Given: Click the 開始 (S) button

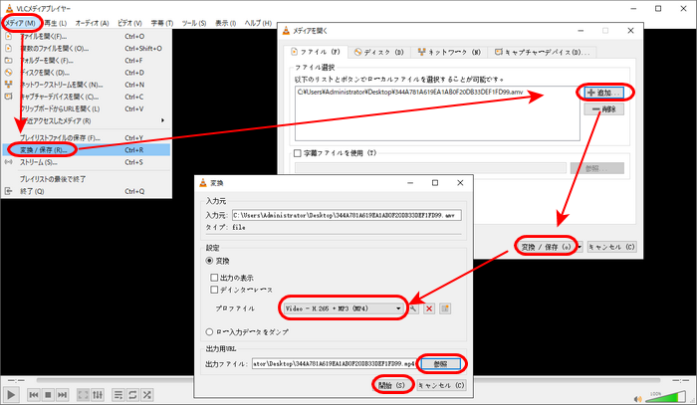Looking at the screenshot, I should pyautogui.click(x=391, y=385).
